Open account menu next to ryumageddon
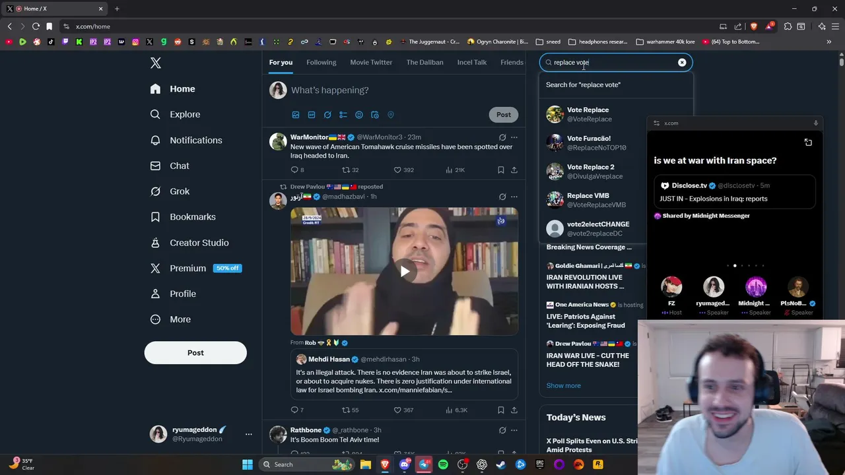Image resolution: width=845 pixels, height=475 pixels. [248, 434]
